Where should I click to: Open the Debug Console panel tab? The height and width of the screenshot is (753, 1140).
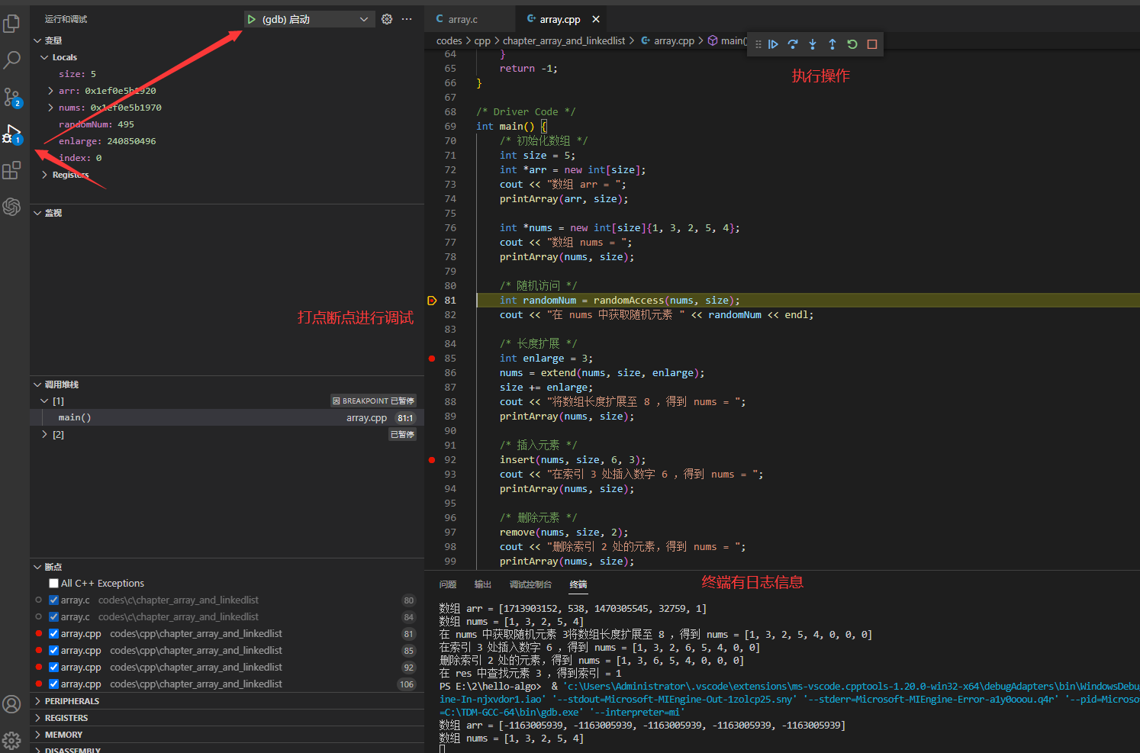pyautogui.click(x=530, y=584)
